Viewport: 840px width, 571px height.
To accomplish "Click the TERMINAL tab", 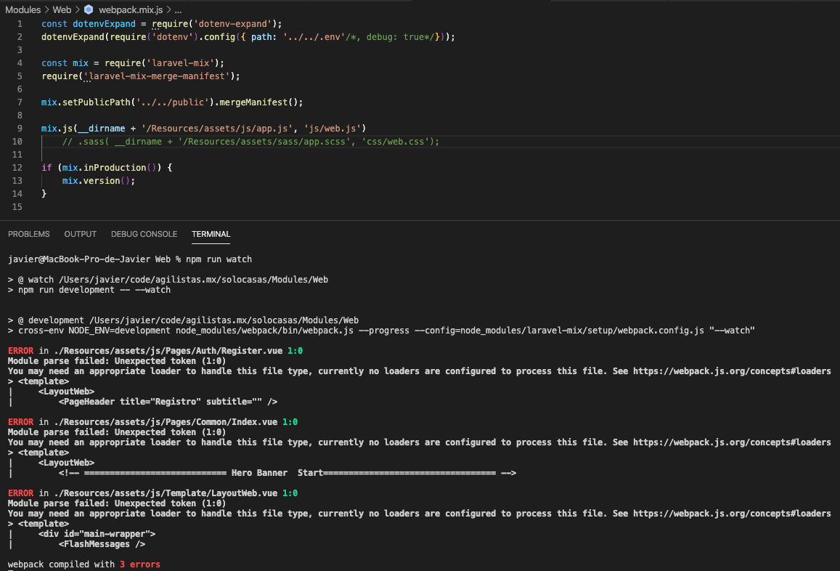I will pyautogui.click(x=211, y=234).
